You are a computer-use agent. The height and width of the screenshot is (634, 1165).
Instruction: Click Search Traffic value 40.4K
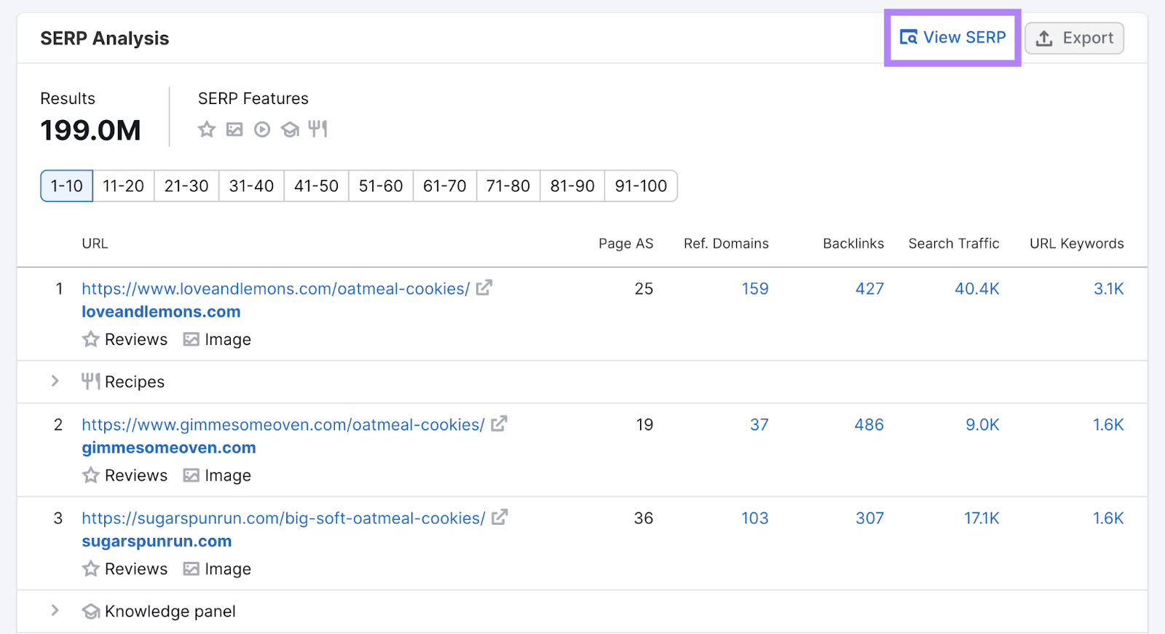point(977,289)
